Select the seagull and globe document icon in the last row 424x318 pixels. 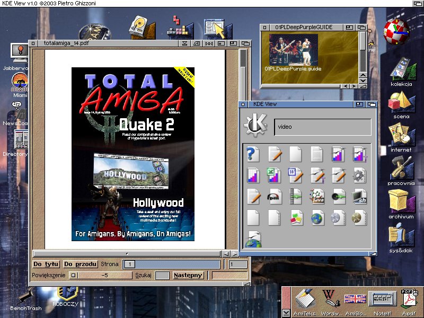[253, 239]
